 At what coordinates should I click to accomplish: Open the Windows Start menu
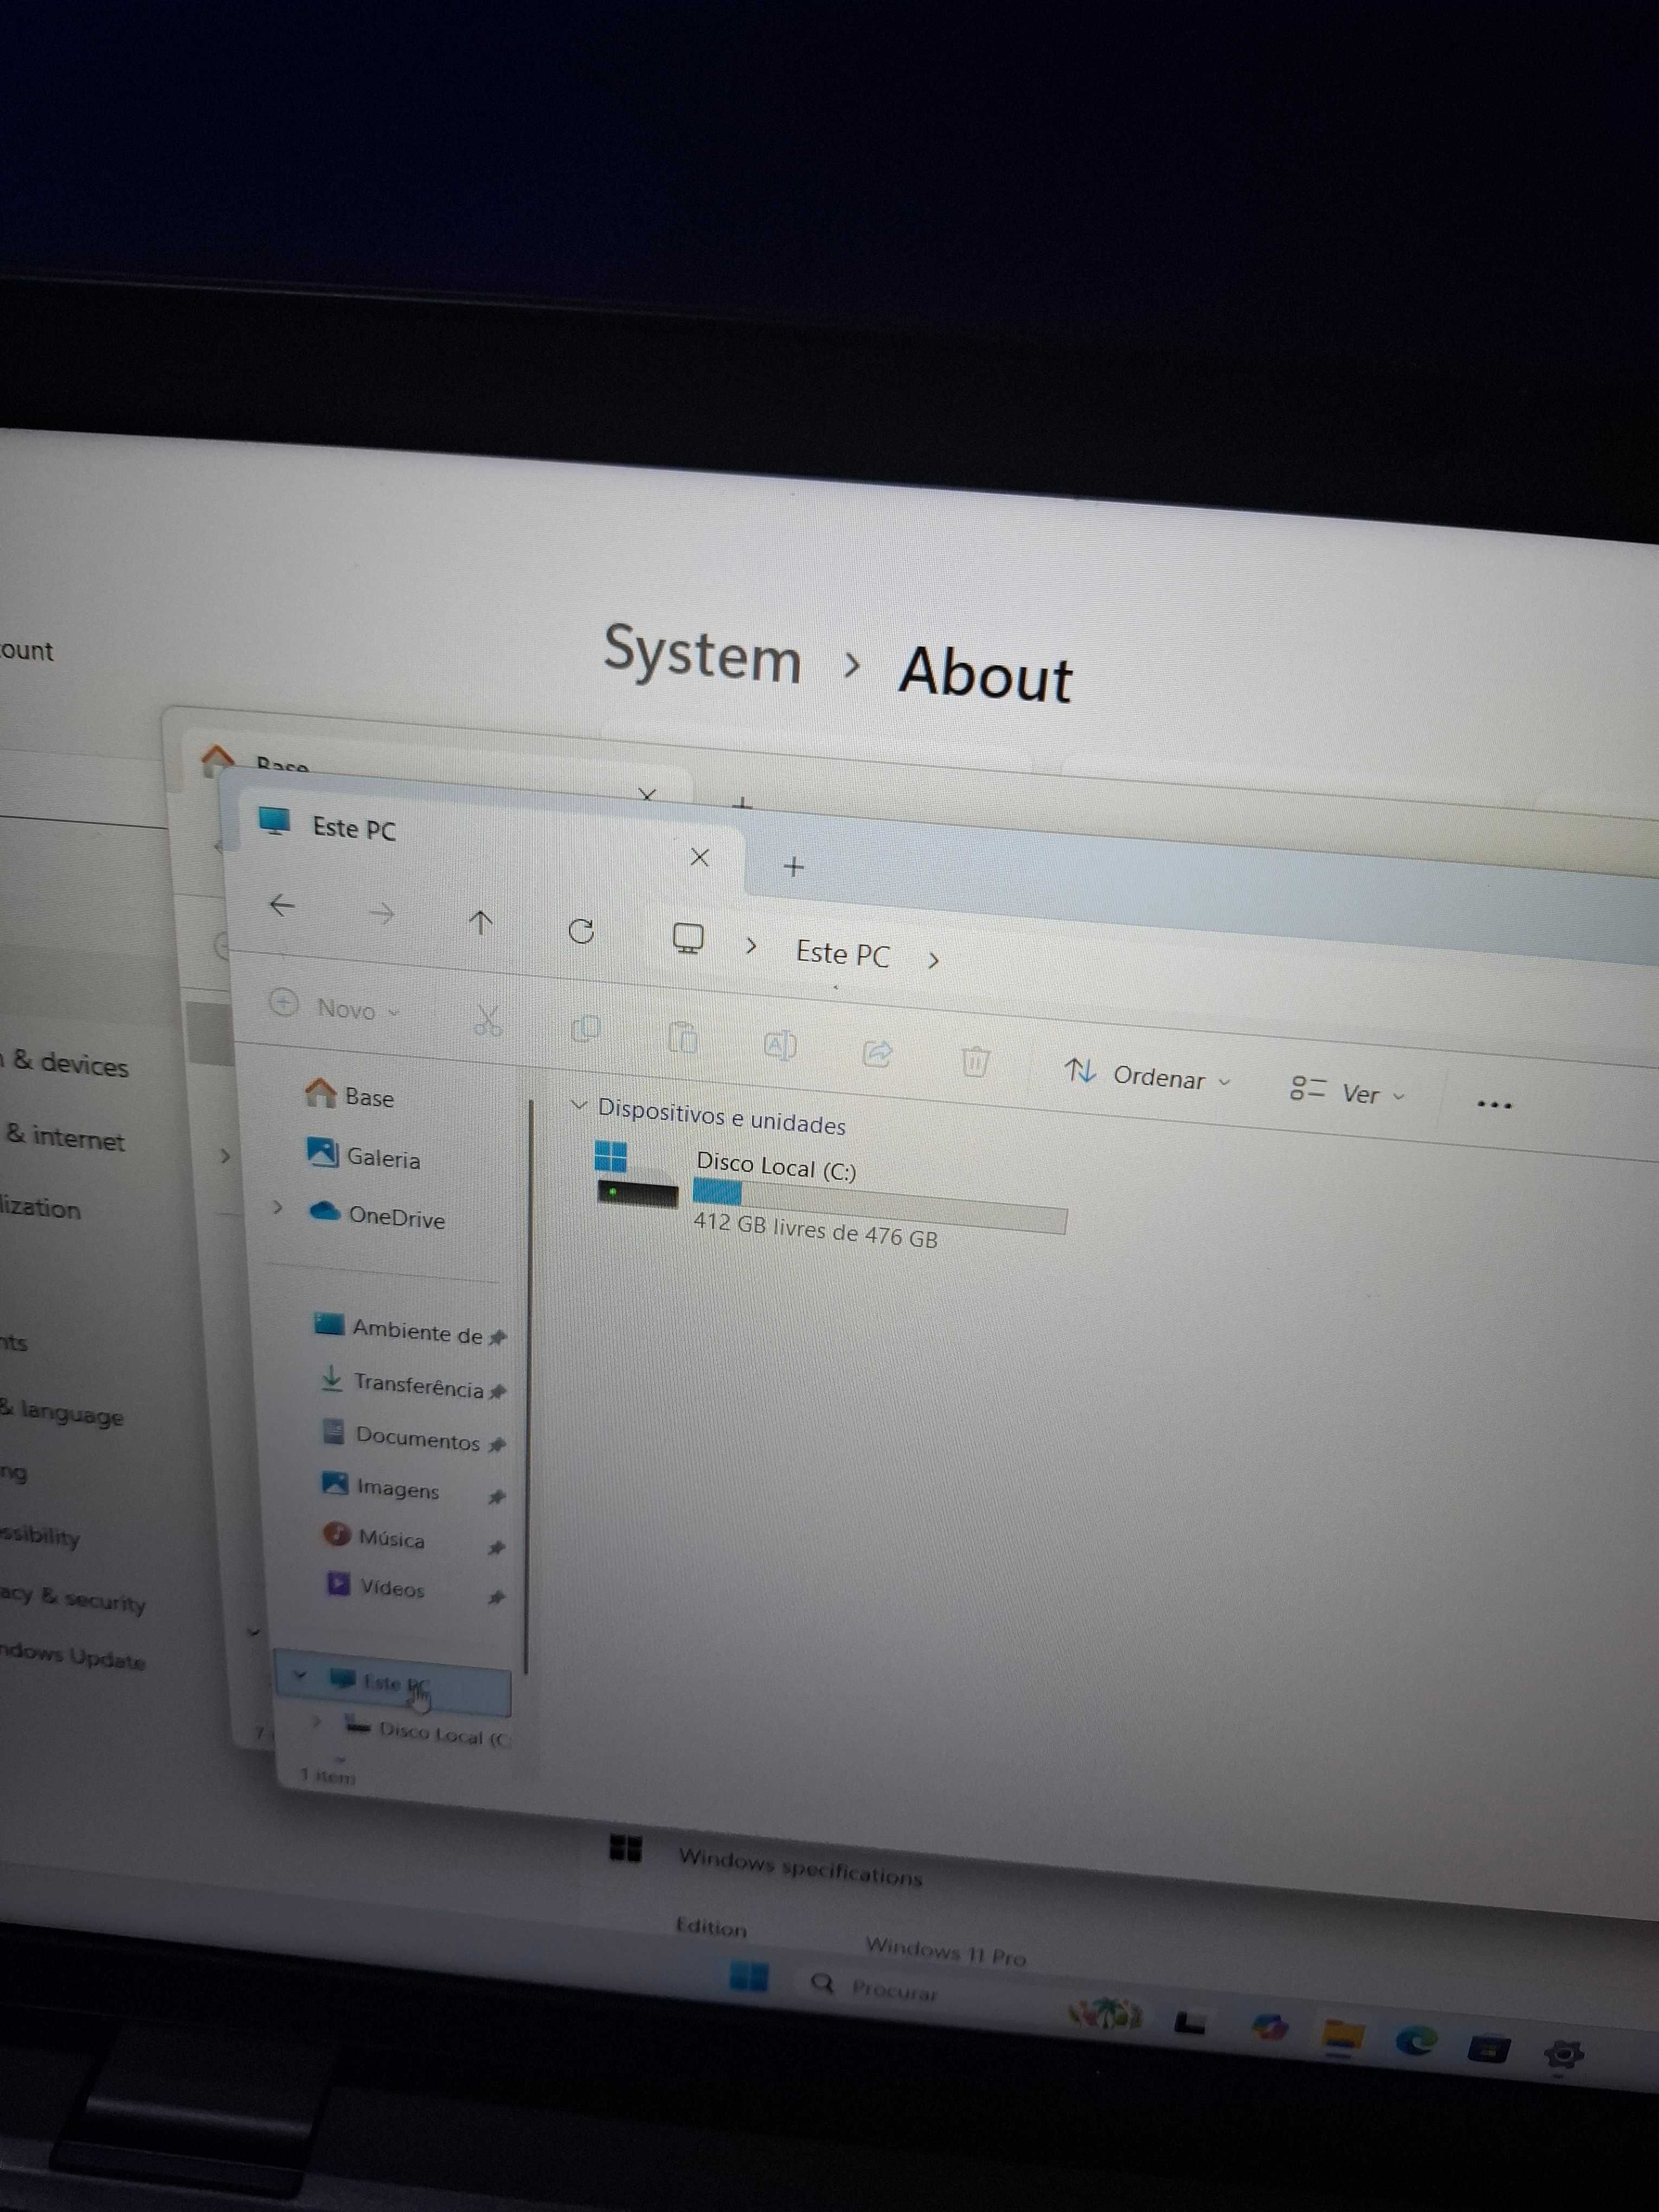[x=749, y=1976]
